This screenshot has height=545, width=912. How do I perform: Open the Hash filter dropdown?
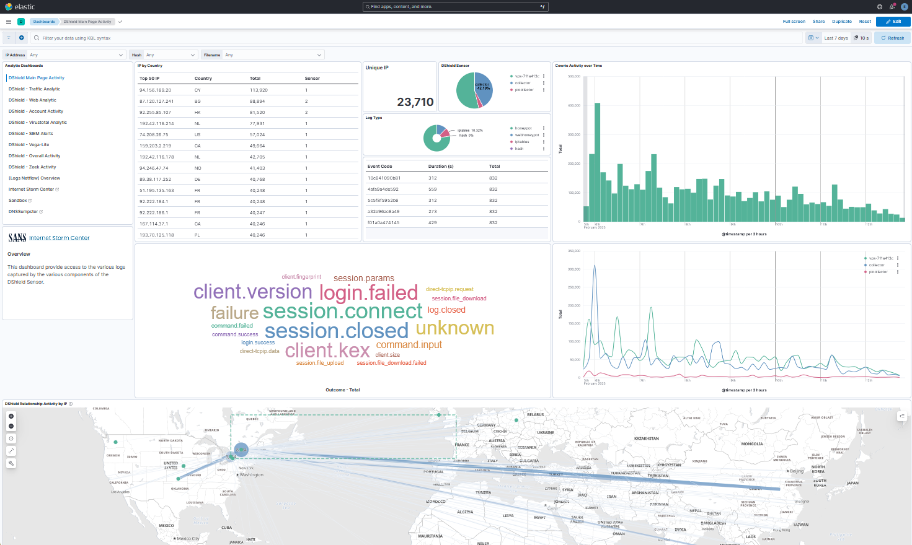coord(192,55)
